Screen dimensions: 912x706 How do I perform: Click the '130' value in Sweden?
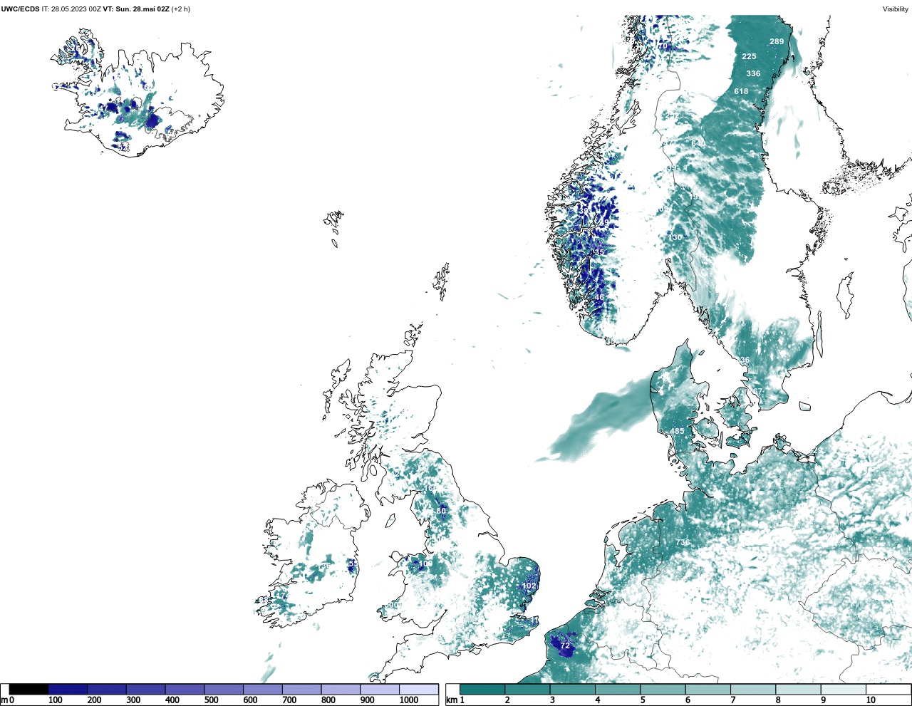click(x=675, y=237)
